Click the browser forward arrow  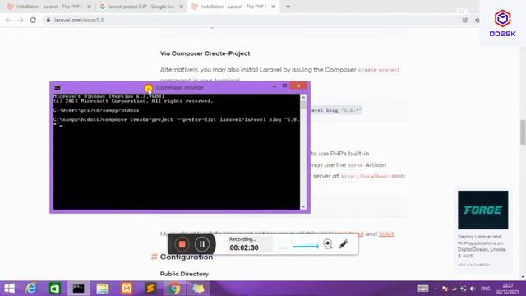(21, 20)
